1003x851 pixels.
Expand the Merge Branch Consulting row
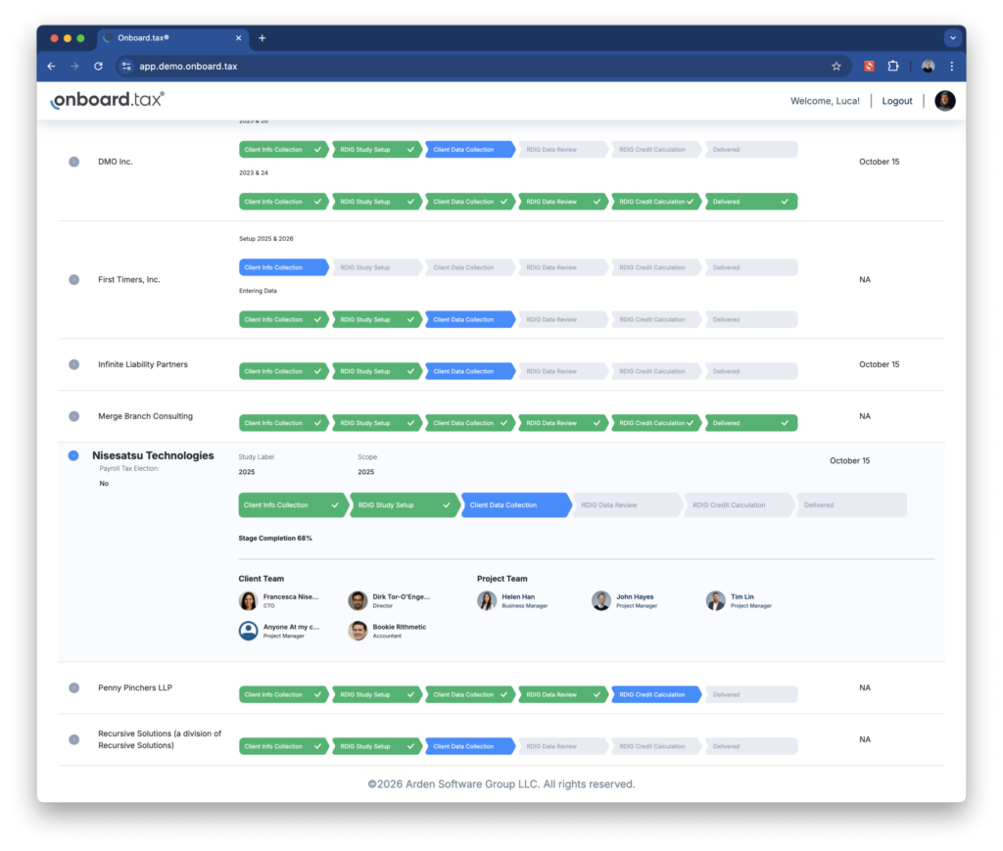(x=74, y=416)
